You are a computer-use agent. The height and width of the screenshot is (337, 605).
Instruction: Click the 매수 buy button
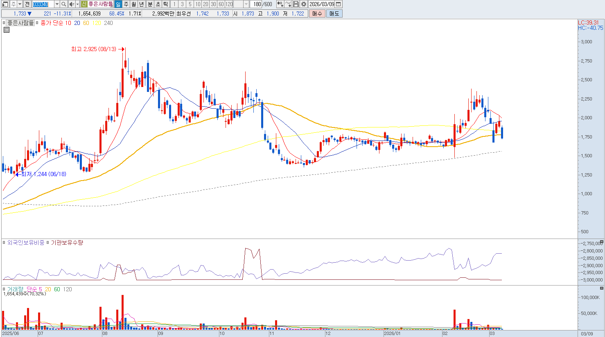tap(317, 13)
